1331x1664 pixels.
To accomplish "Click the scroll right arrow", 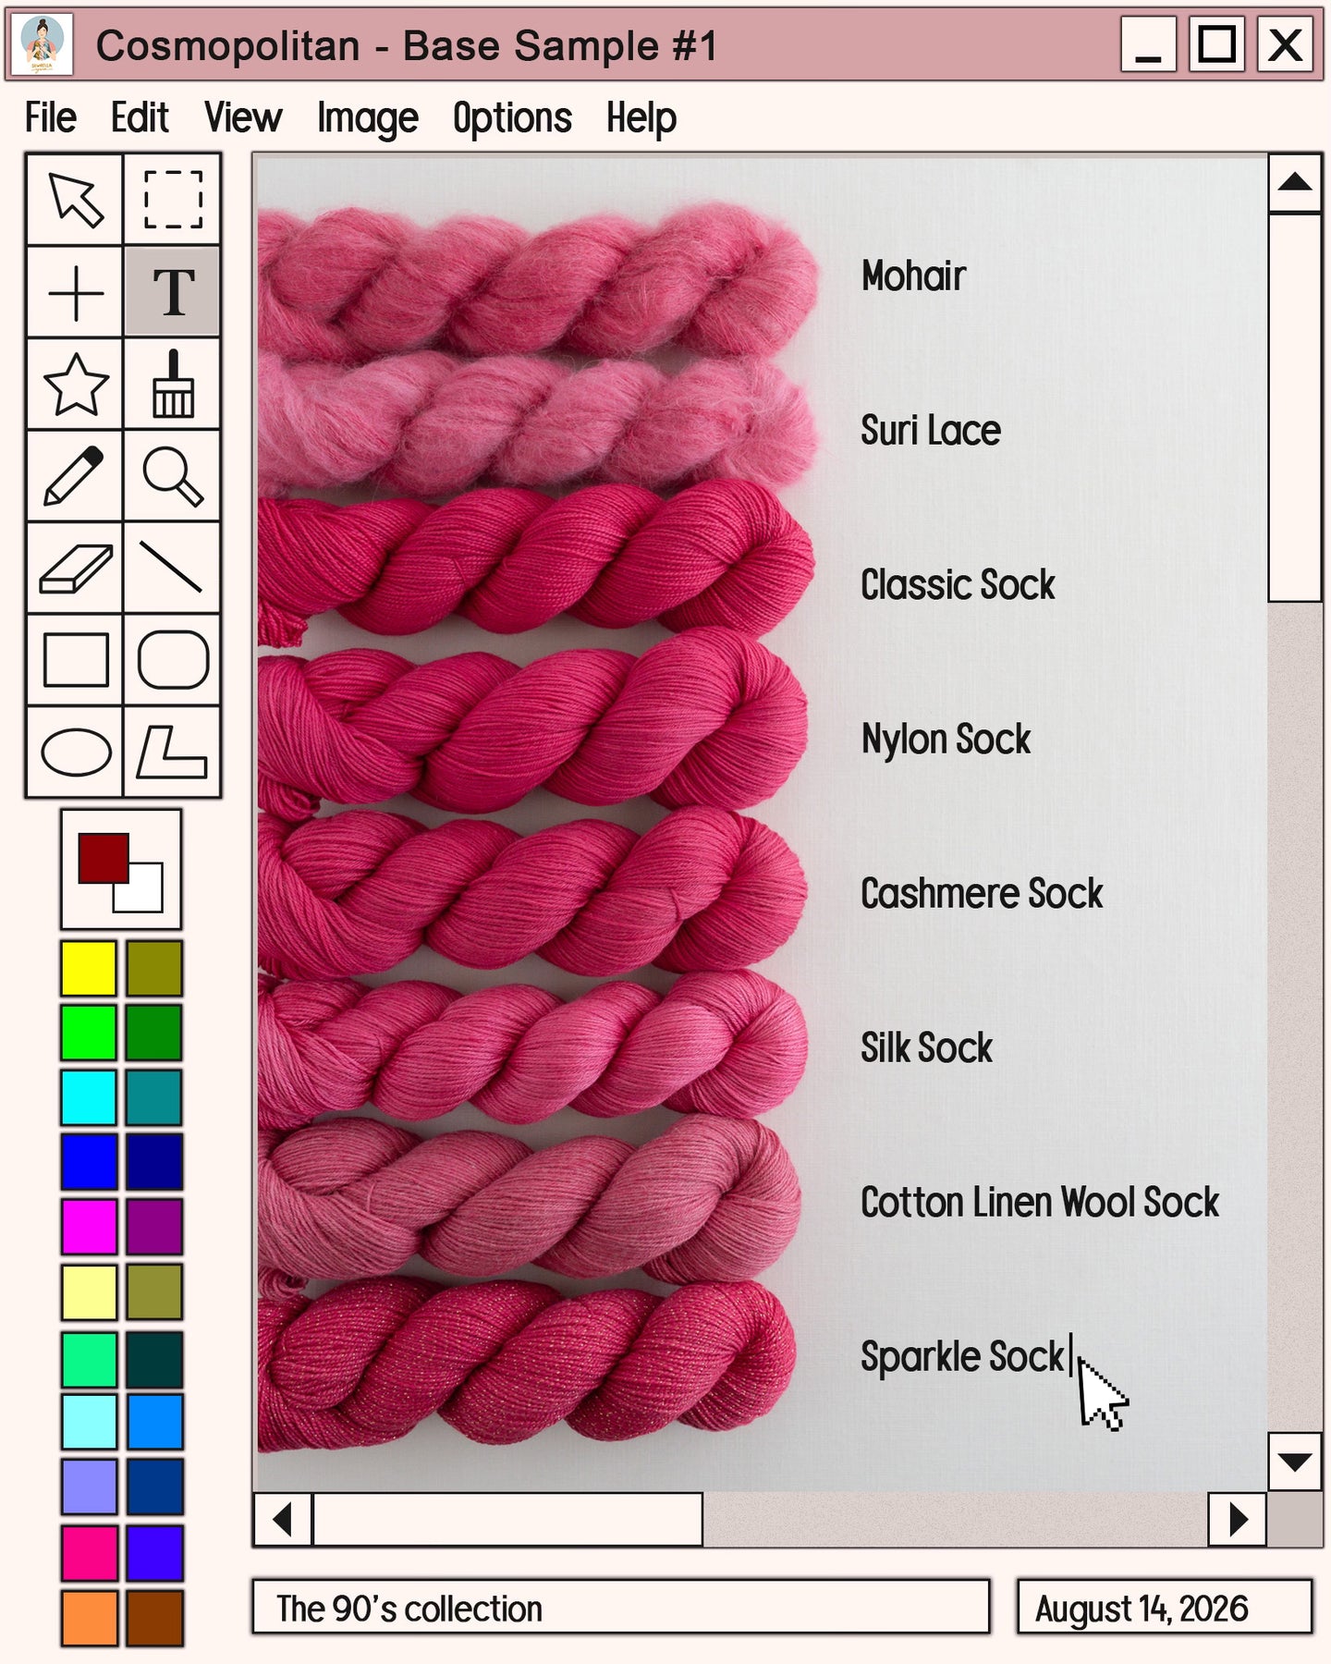I will tap(1238, 1519).
